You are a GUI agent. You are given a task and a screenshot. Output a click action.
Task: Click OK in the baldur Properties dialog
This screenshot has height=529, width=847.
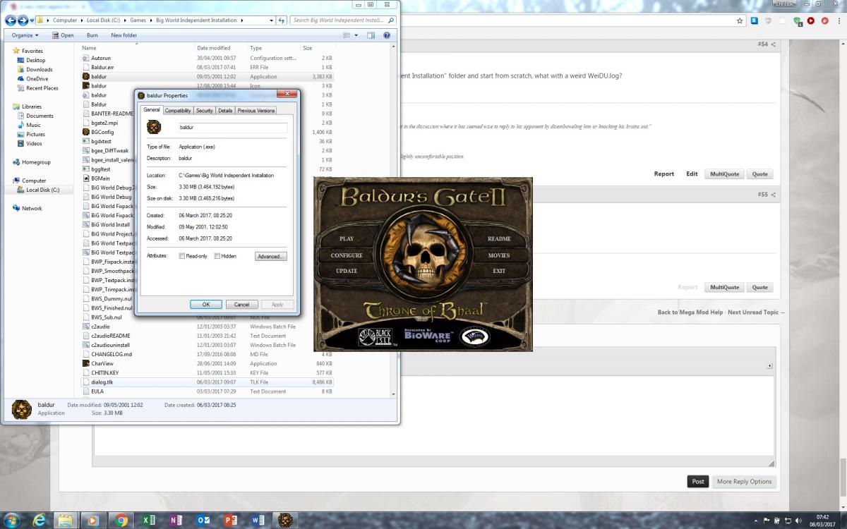(x=206, y=305)
